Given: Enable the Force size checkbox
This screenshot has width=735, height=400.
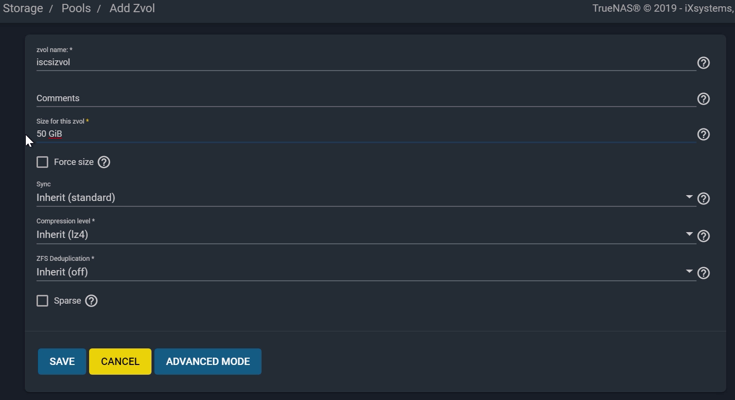Looking at the screenshot, I should point(42,162).
